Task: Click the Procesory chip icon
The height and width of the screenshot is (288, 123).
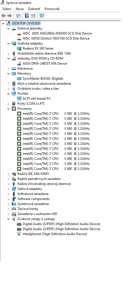Action: (14, 109)
